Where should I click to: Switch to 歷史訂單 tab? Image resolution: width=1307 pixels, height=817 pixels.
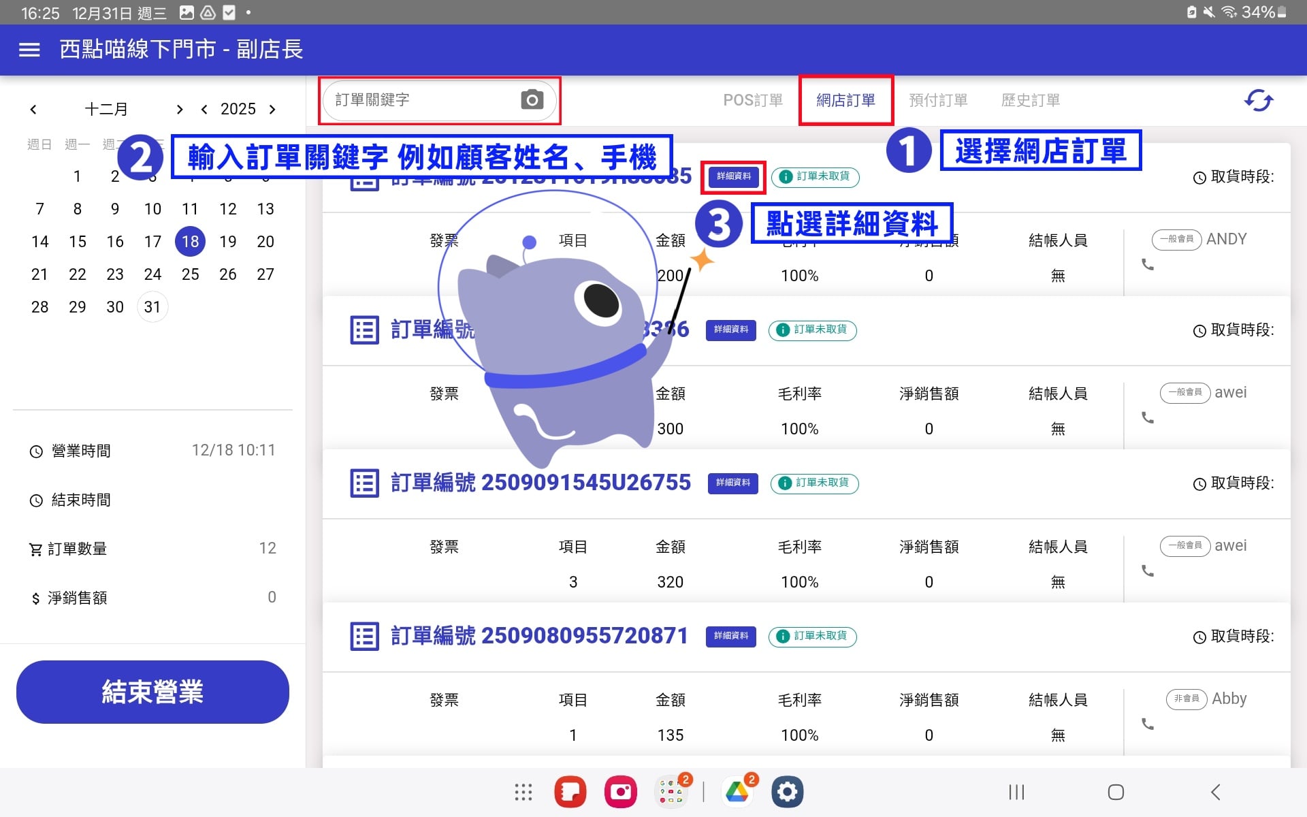[1031, 100]
